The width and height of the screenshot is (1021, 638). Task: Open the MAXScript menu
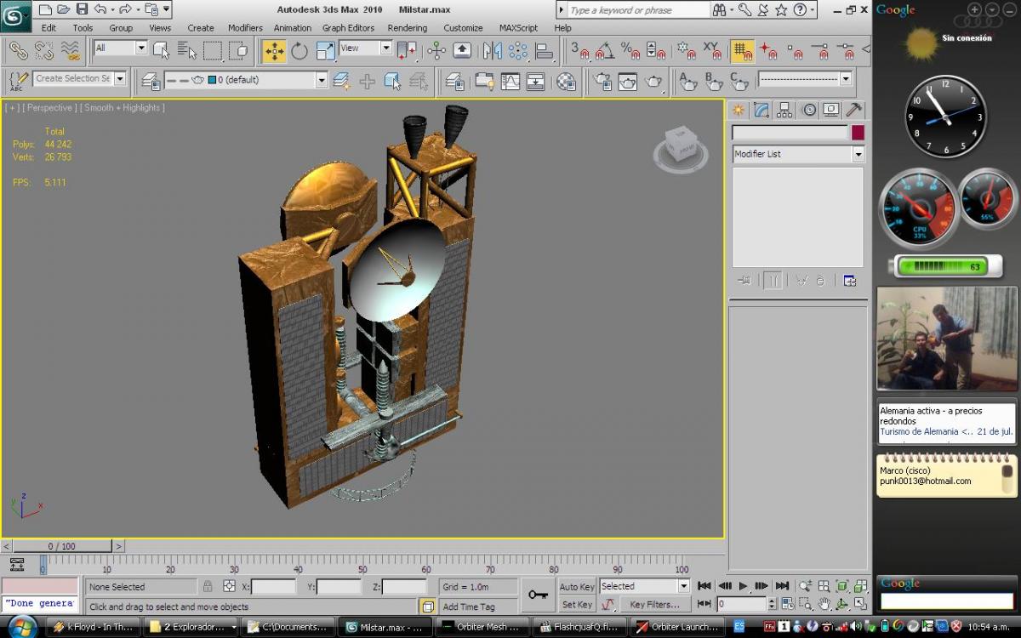[518, 28]
